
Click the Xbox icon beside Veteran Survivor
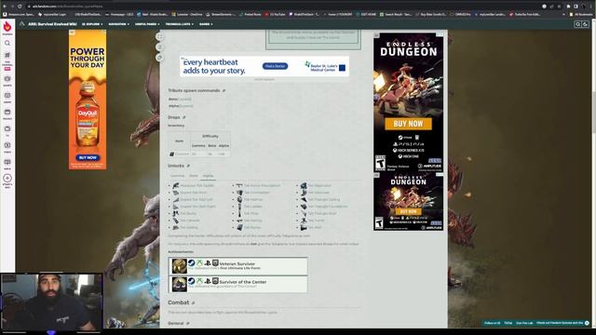click(x=199, y=262)
